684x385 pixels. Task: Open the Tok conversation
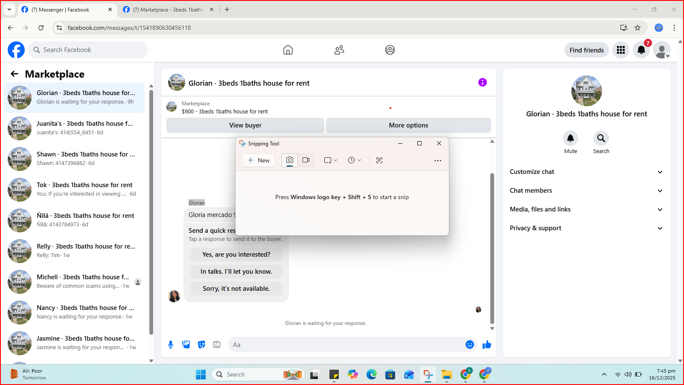click(75, 189)
